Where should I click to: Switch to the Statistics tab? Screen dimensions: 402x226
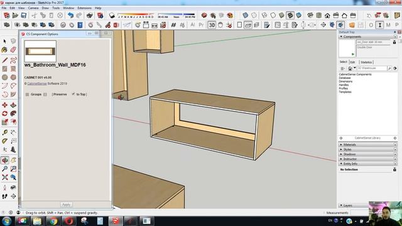tap(366, 62)
